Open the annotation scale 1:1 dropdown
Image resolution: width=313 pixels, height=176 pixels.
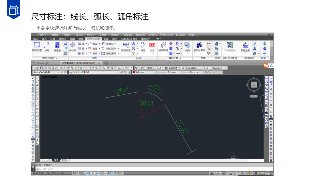[x=230, y=173]
